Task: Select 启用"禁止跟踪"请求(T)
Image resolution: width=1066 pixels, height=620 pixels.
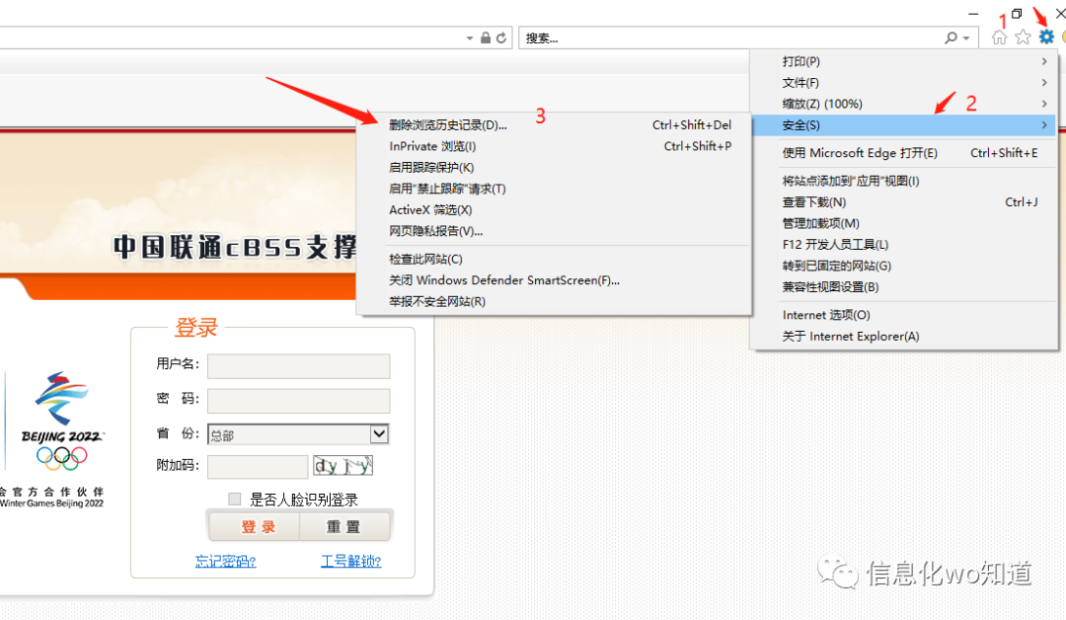Action: click(554, 189)
